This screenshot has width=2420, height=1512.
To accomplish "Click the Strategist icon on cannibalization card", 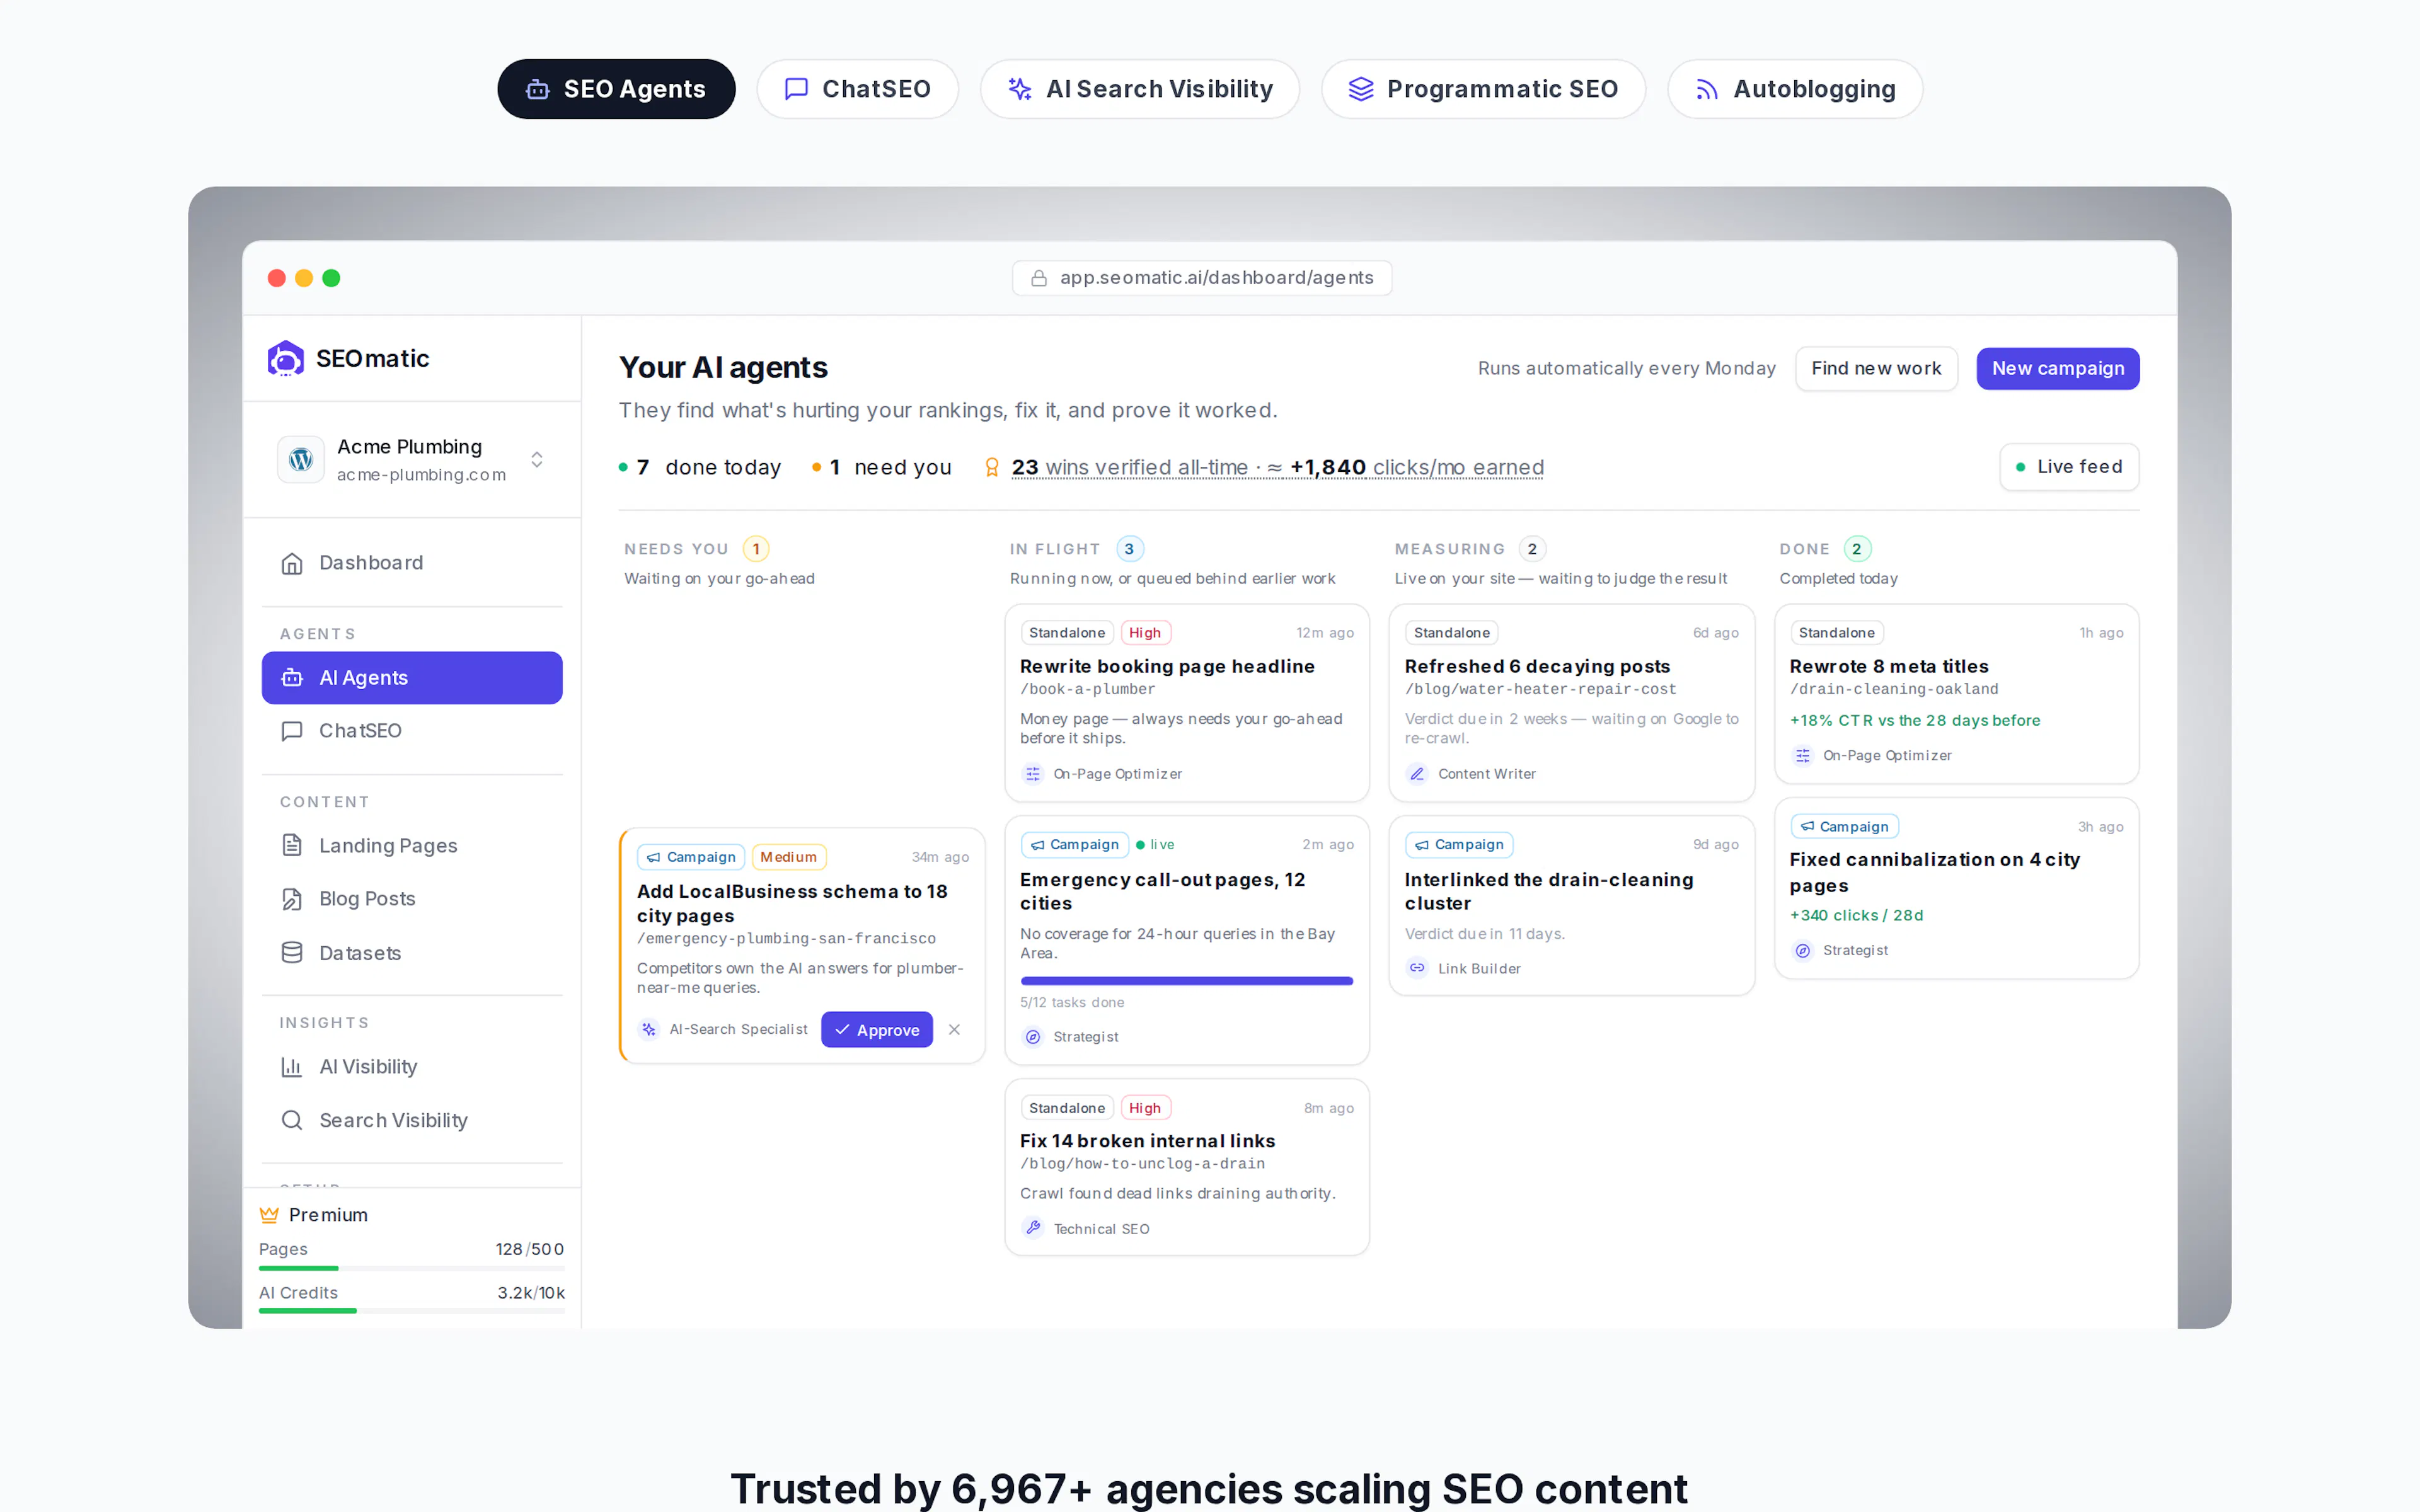I will pyautogui.click(x=1802, y=950).
